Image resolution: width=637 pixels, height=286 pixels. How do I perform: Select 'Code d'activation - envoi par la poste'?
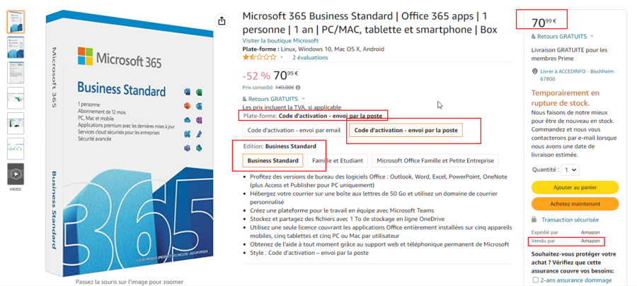(406, 131)
